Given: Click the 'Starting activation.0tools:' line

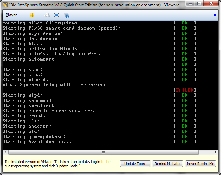Looking at the screenshot, I should point(41,49).
